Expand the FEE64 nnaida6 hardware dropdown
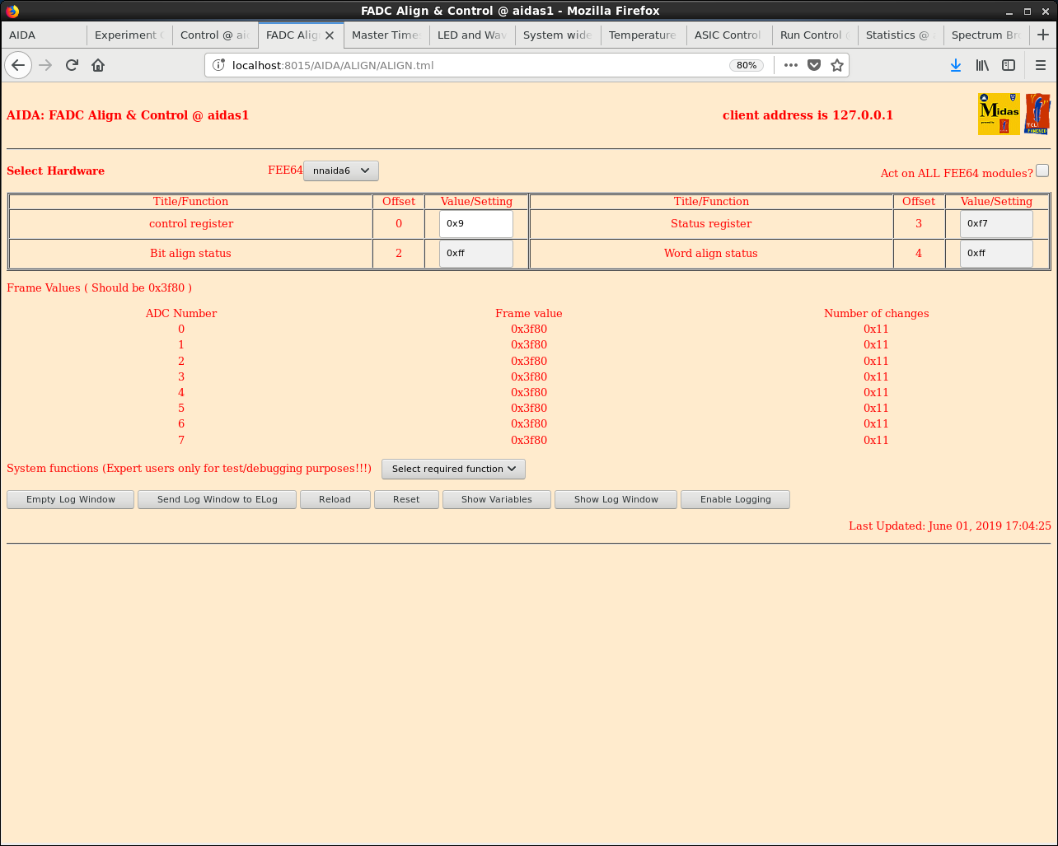The width and height of the screenshot is (1058, 846). tap(341, 171)
